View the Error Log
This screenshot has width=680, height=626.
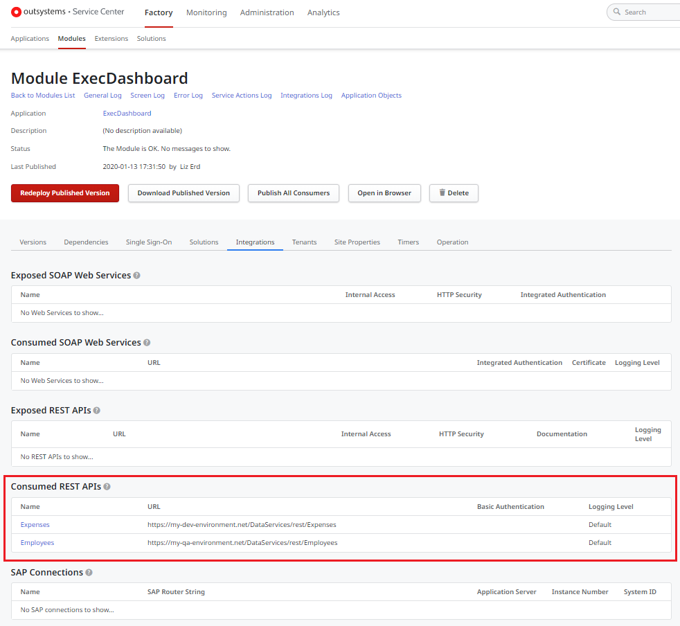[x=188, y=95]
